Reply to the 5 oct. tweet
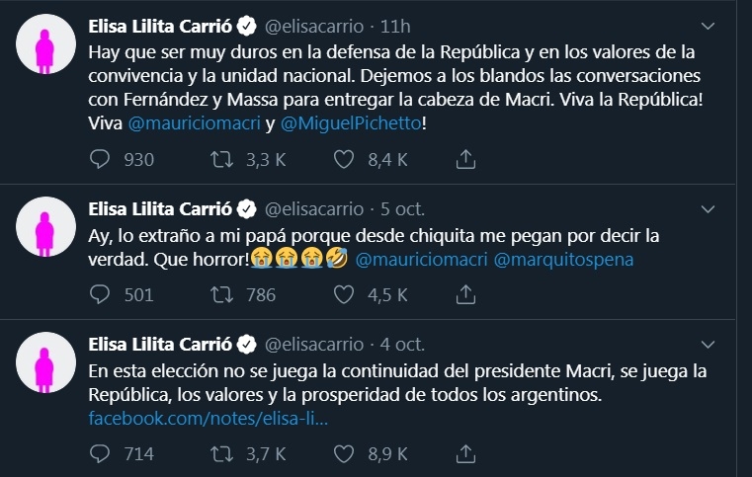752x477 pixels. tap(100, 294)
